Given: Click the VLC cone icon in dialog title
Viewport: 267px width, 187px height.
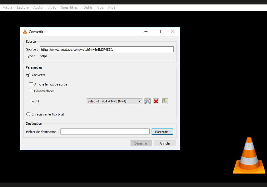Looking at the screenshot, I should (x=25, y=32).
